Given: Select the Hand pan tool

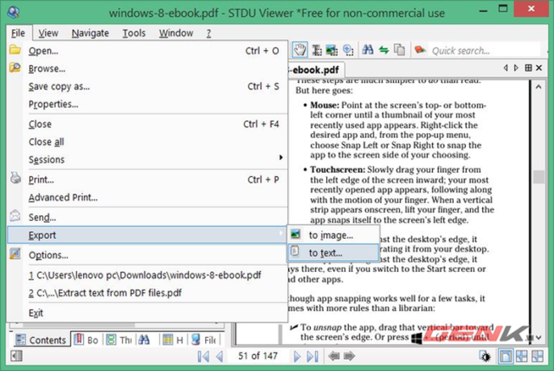Looking at the screenshot, I should click(300, 50).
